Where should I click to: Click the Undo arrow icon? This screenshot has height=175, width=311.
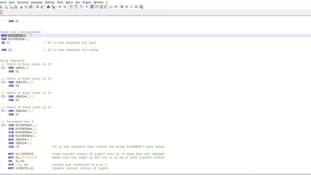point(37,7)
